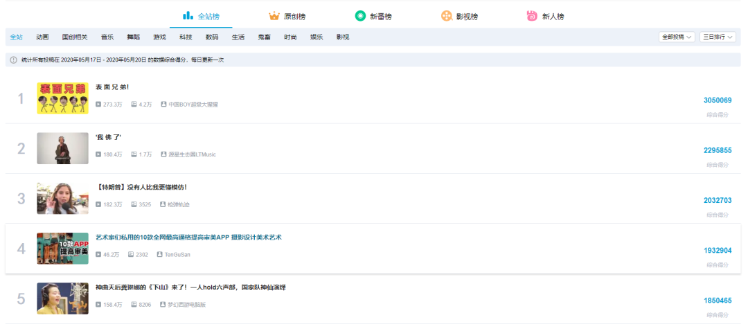Viewport: 748px width, 331px height.
Task: Click thumbnail of the 特朗普 video
Action: 62,199
